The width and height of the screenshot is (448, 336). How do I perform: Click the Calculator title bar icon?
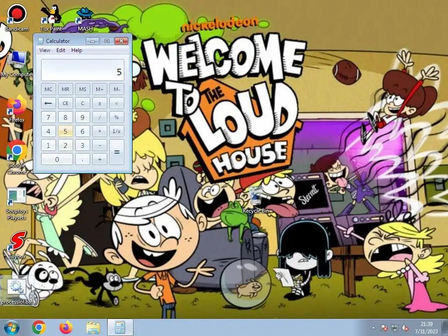(41, 41)
